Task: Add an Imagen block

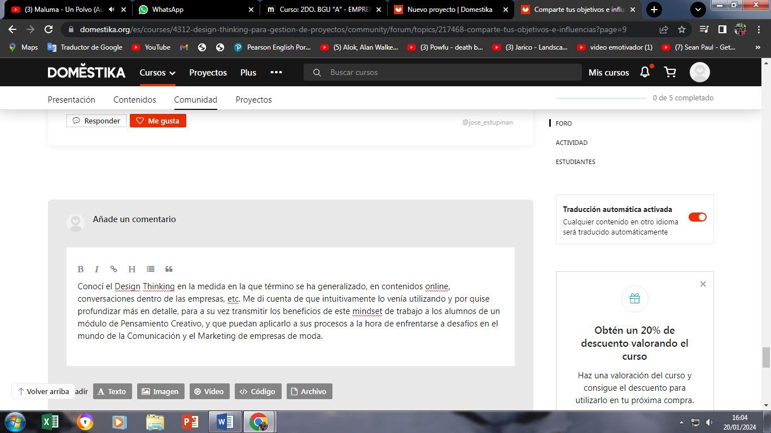Action: click(x=160, y=391)
